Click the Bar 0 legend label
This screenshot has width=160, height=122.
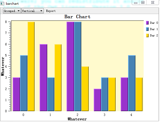pos(154,23)
